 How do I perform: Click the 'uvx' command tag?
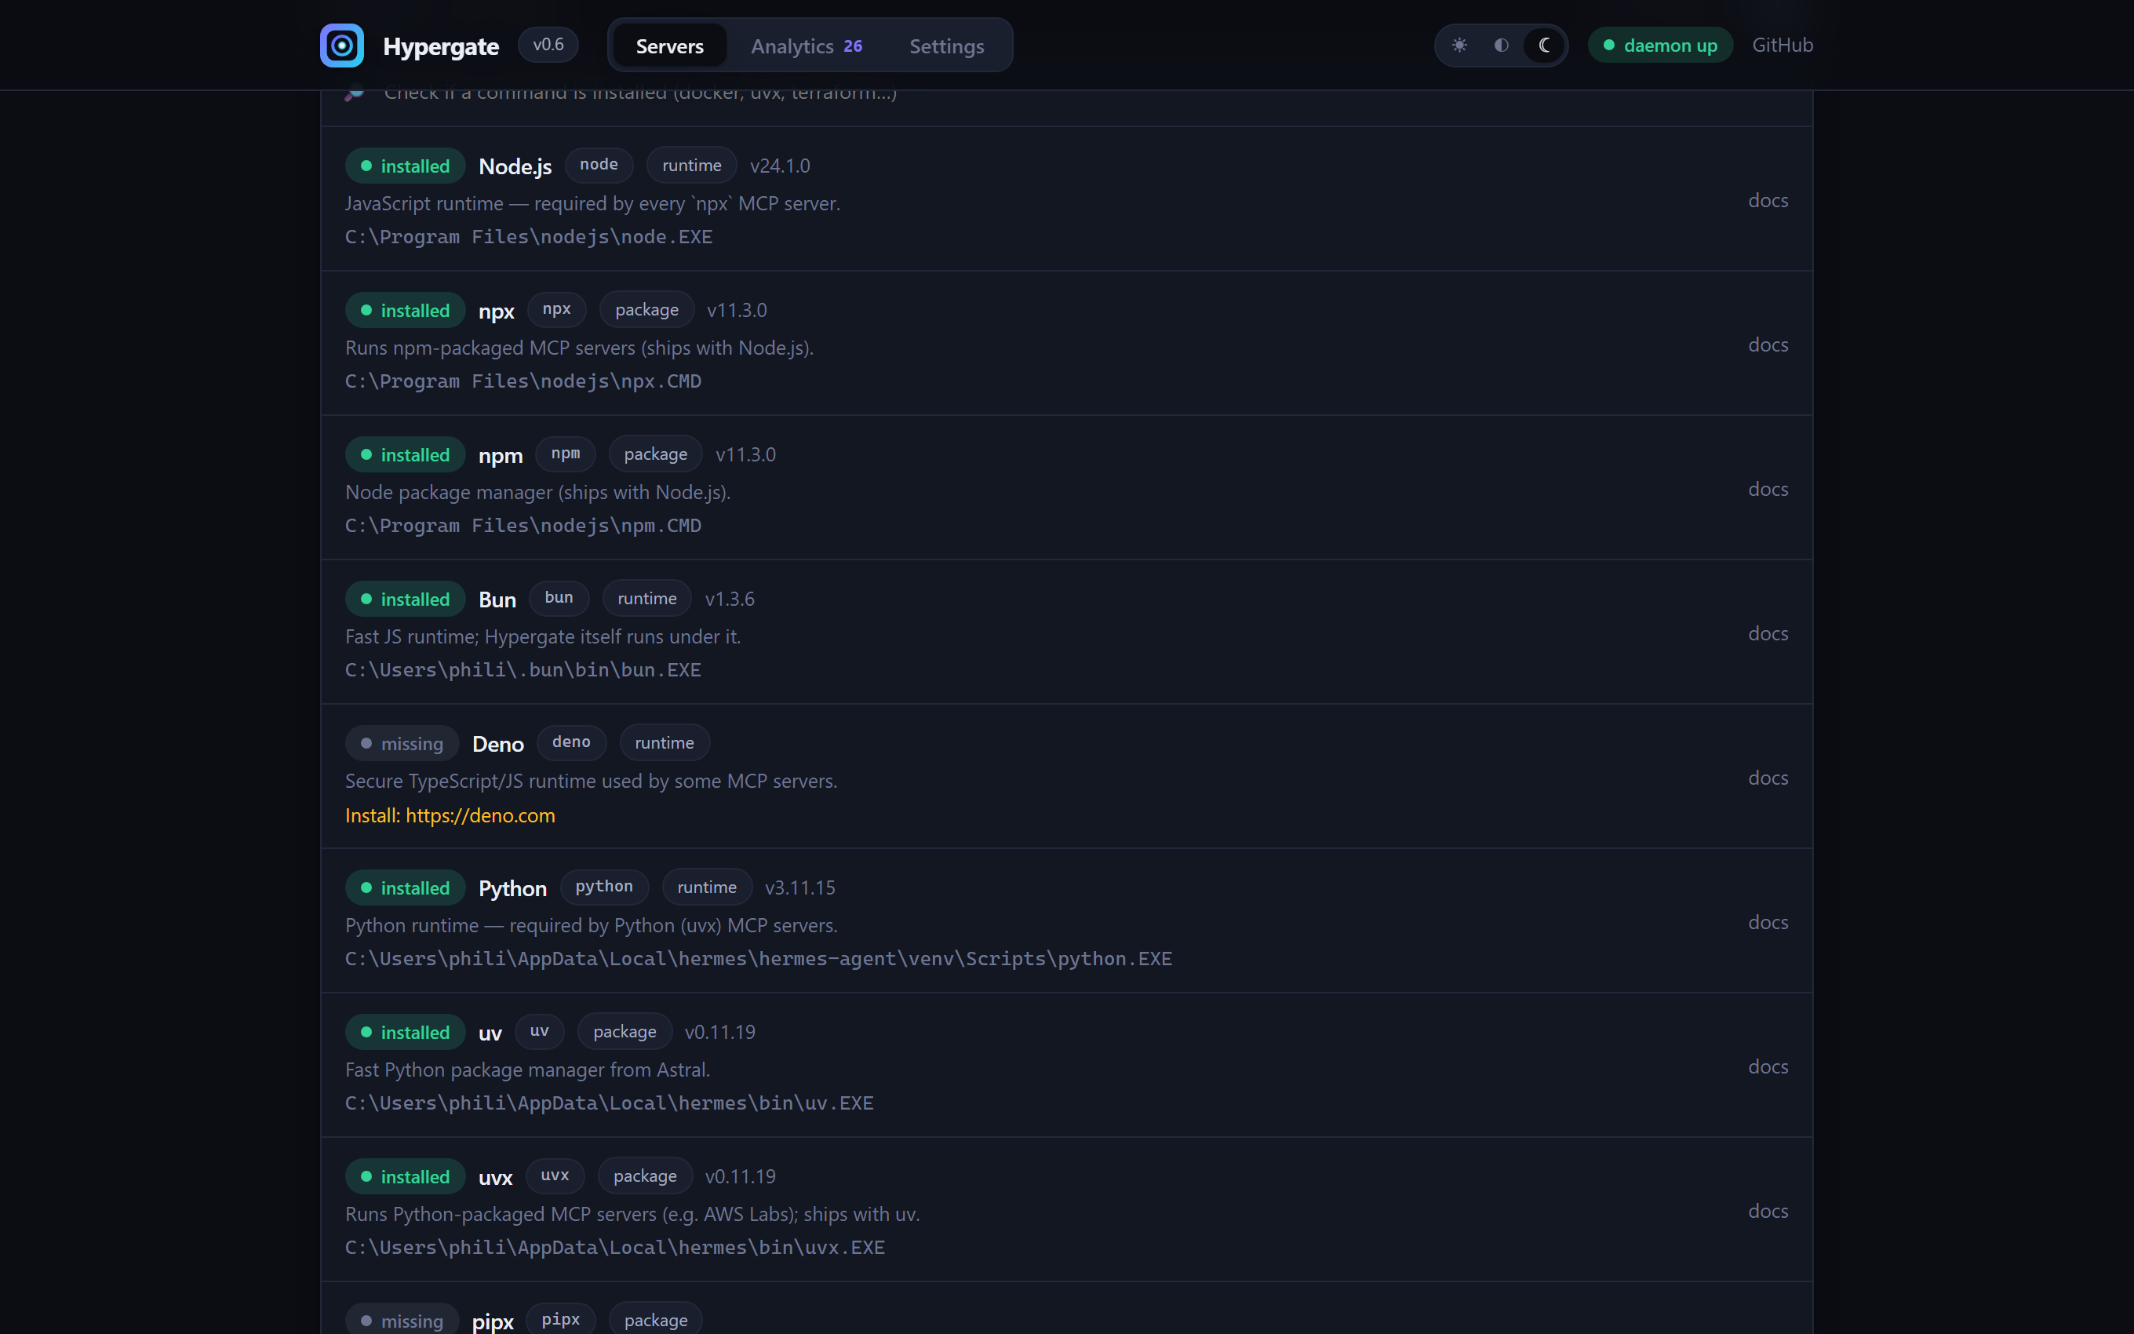click(555, 1176)
